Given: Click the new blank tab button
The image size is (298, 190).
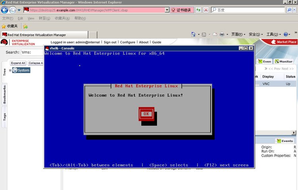Looking at the screenshot, I should [x=93, y=35].
